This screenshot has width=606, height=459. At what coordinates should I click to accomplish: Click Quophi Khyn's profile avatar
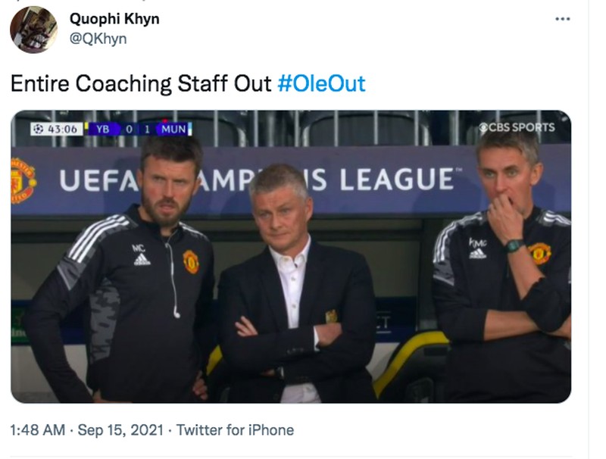(33, 30)
